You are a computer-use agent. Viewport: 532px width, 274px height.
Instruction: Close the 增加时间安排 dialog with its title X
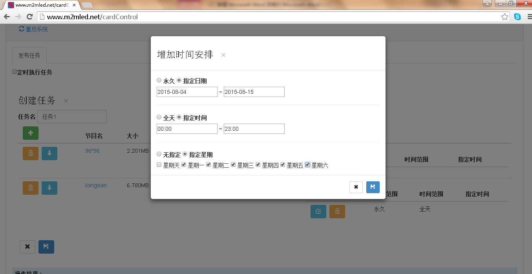(x=223, y=55)
